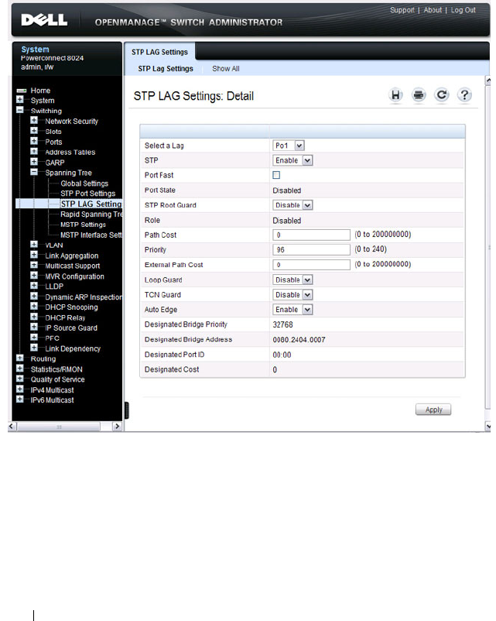Open the Select a Lag dropdown

click(289, 146)
